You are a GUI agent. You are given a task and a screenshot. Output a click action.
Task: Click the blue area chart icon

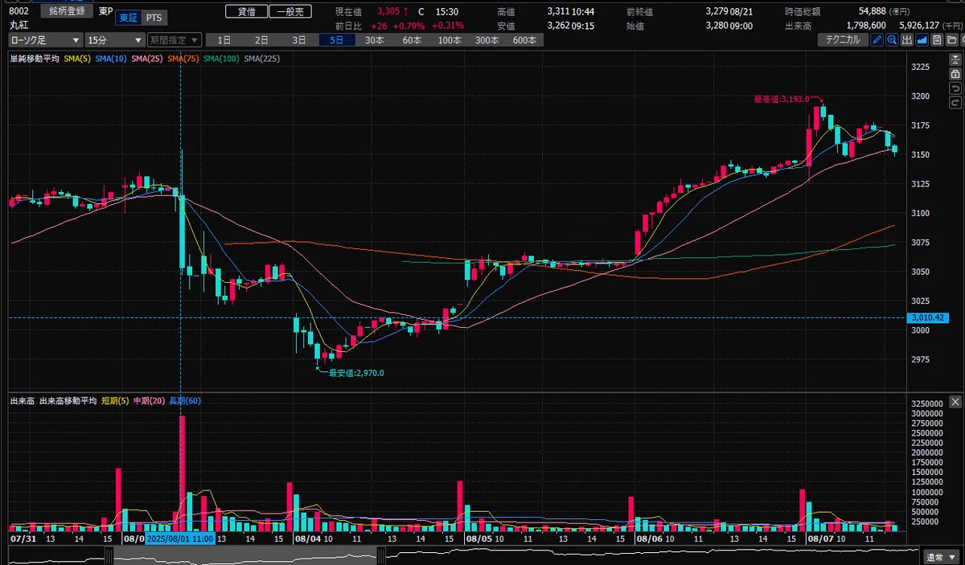click(922, 40)
